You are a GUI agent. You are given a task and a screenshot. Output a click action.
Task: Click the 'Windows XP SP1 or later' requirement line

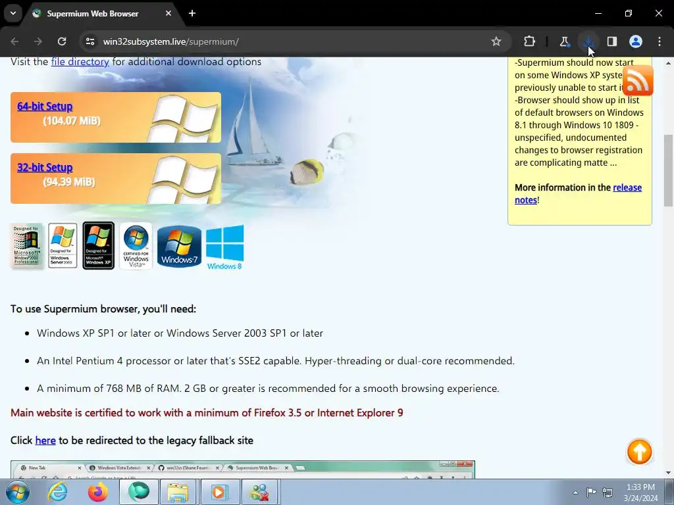[180, 333]
